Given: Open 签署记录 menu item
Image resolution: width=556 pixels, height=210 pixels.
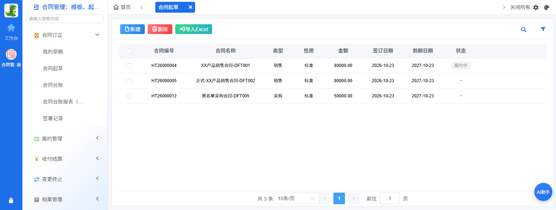Looking at the screenshot, I should pyautogui.click(x=53, y=118).
